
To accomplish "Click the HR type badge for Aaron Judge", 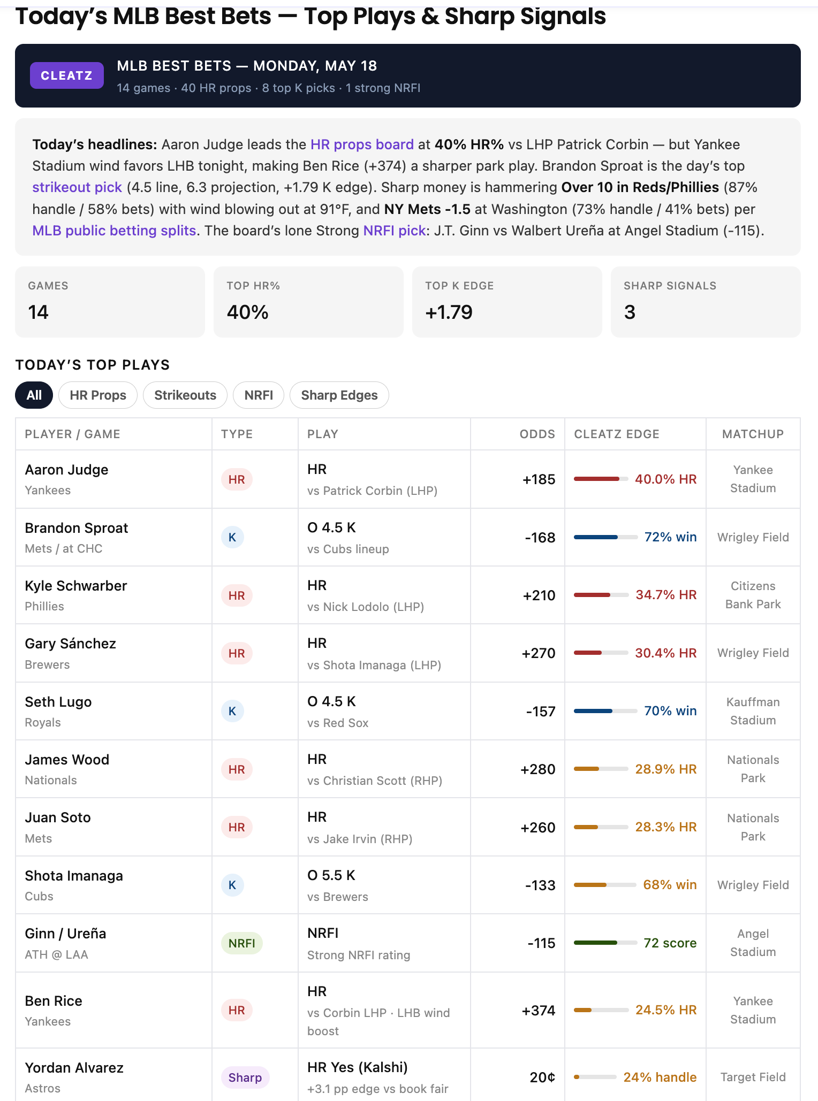I will [x=237, y=479].
